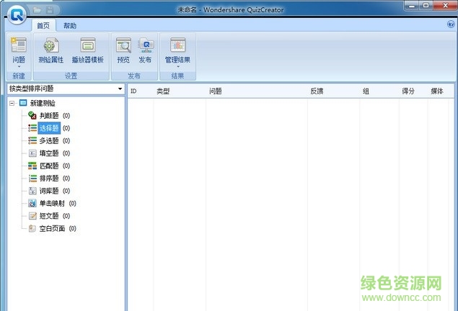The width and height of the screenshot is (458, 311).
Task: Open the help question-mark icon
Action: pos(451,24)
